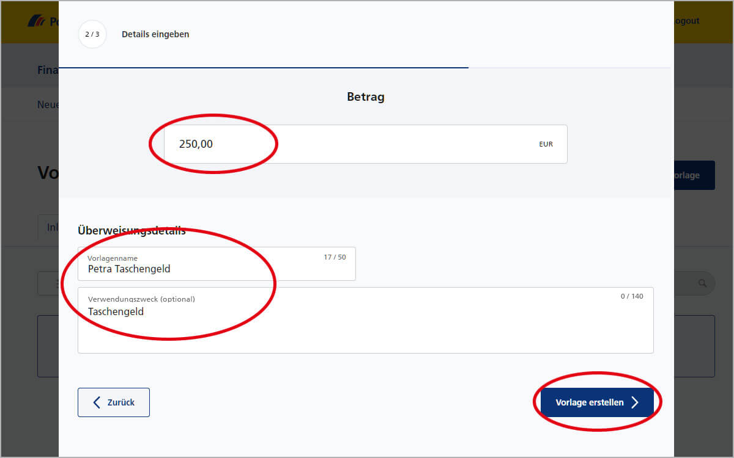The height and width of the screenshot is (458, 734).
Task: Click the right chevron arrow in Vorlage erstellen
Action: (x=635, y=402)
